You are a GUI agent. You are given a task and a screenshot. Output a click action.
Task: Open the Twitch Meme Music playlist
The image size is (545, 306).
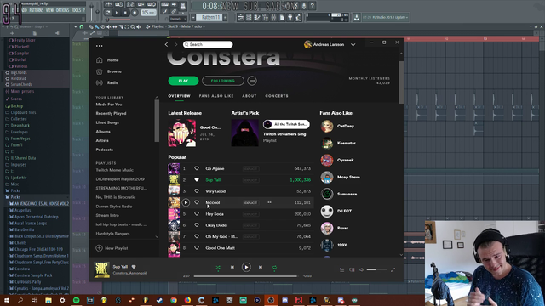point(115,170)
